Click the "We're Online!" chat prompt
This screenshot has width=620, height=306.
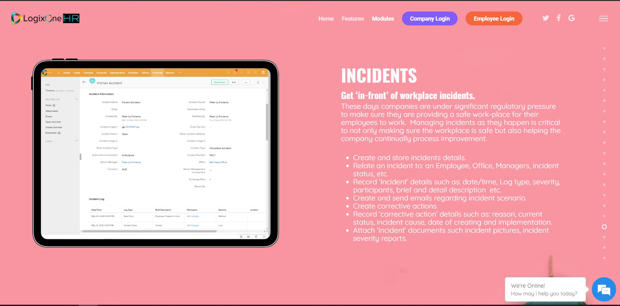pos(545,290)
